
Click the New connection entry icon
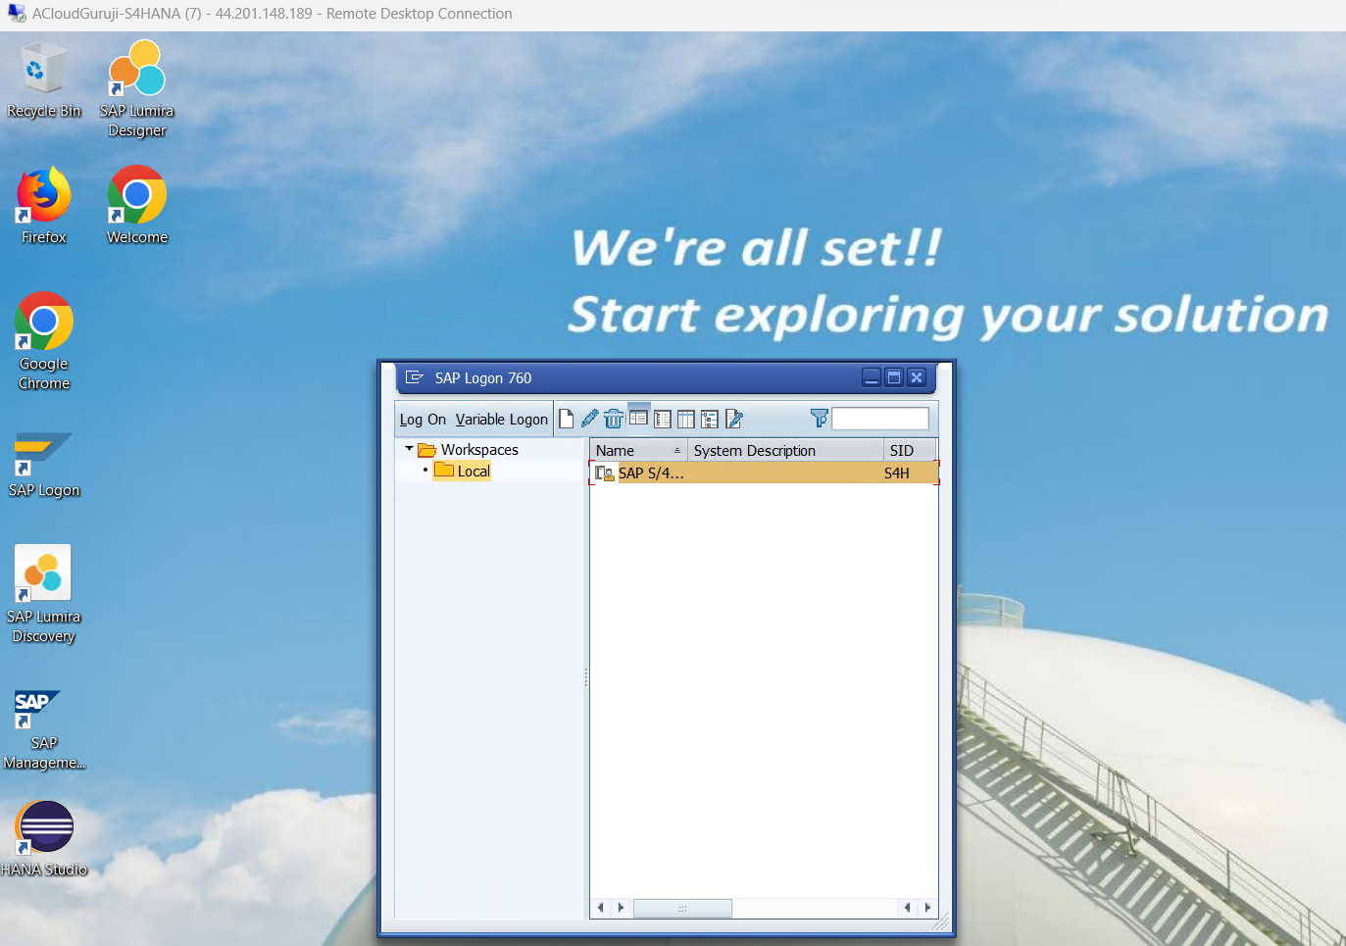566,420
